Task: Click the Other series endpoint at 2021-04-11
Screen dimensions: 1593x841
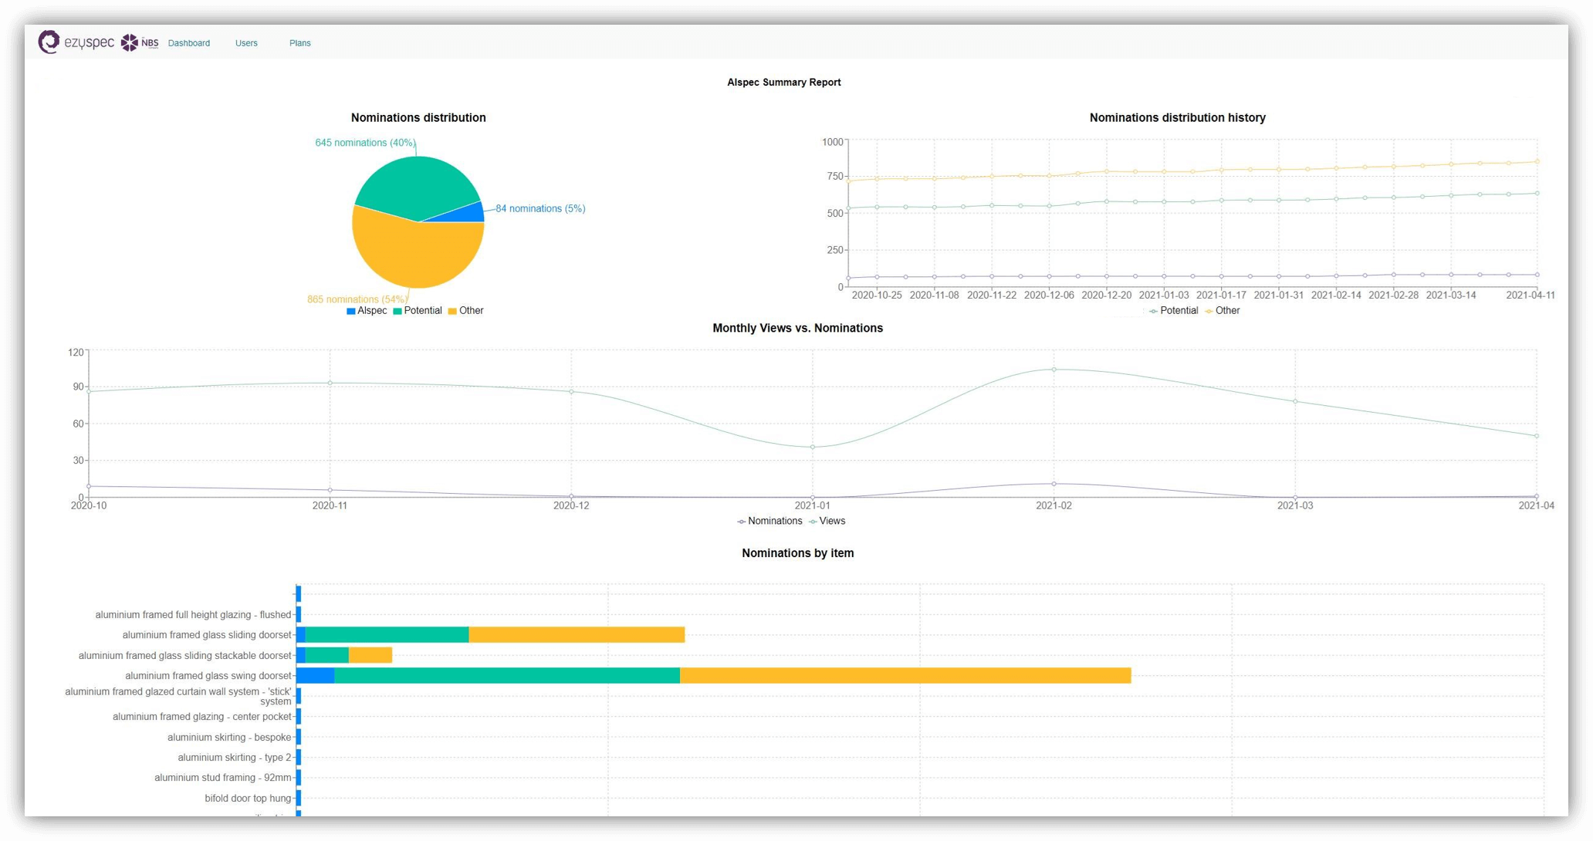Action: click(1537, 162)
